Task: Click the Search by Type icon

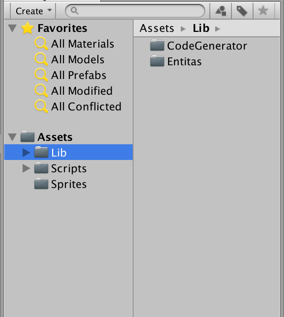Action: (221, 11)
